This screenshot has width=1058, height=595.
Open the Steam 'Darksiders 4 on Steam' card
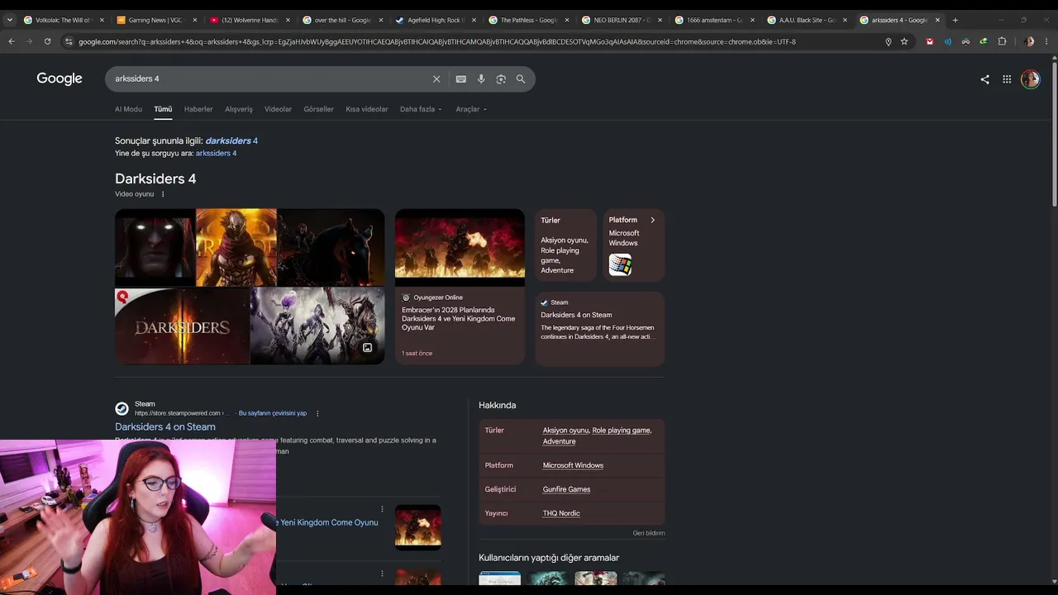(x=600, y=328)
